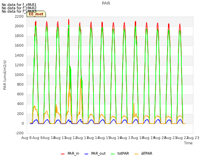Click the Aug 18 x-axis tick label
The width and height of the screenshot is (213, 160).
click(137, 138)
